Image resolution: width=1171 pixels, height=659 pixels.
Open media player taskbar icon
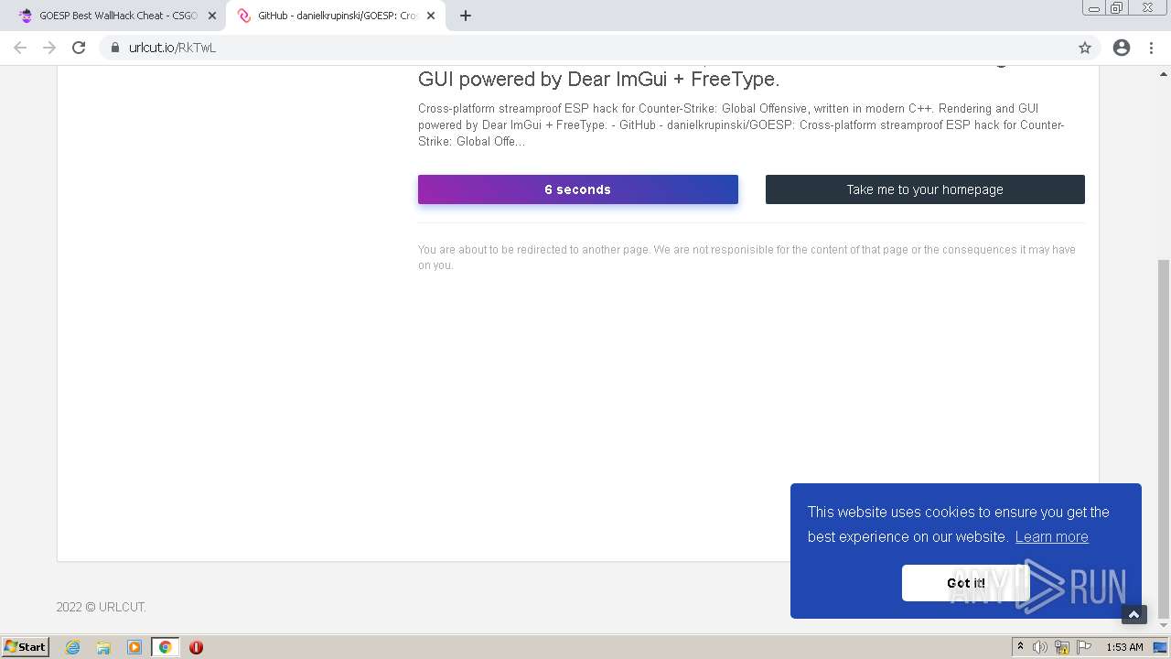(134, 647)
